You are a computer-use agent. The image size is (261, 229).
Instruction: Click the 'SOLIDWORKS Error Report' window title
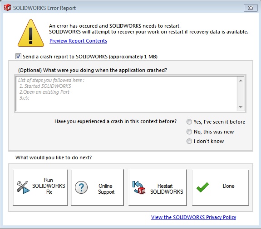click(44, 8)
